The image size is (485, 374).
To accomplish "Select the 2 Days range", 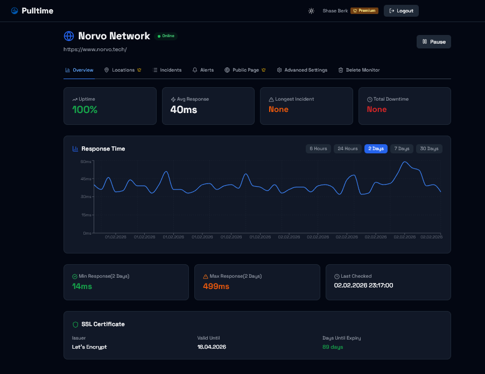I will (x=376, y=149).
